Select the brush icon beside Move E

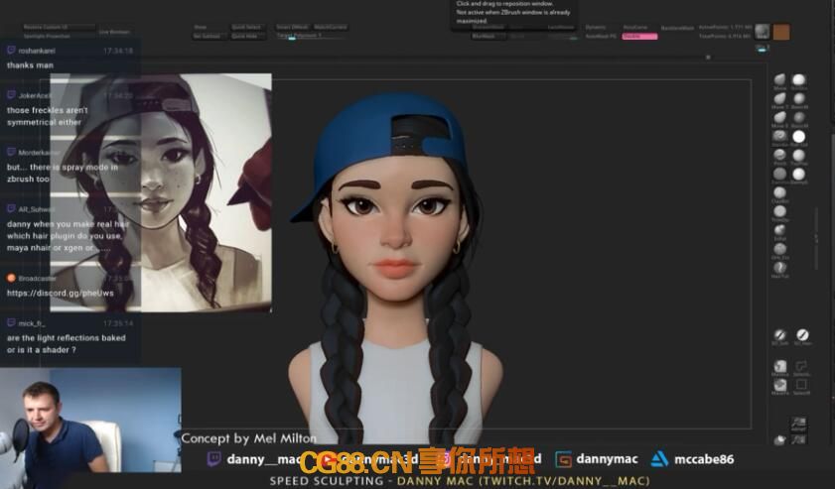pos(799,118)
